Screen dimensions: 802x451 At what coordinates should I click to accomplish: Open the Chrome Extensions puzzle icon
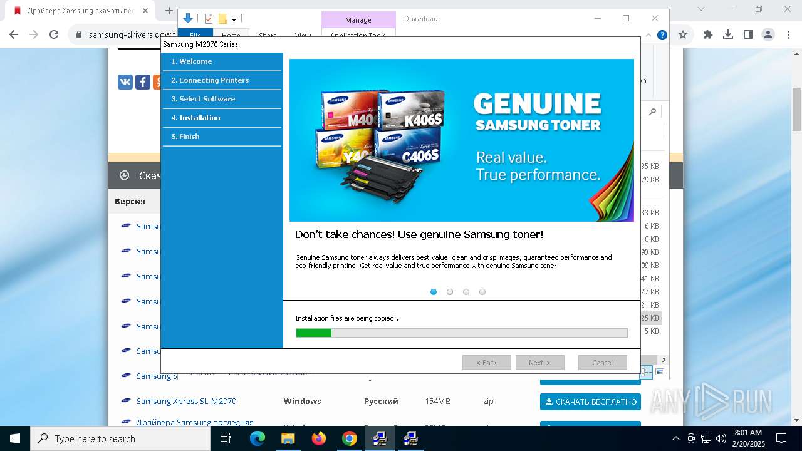[708, 34]
